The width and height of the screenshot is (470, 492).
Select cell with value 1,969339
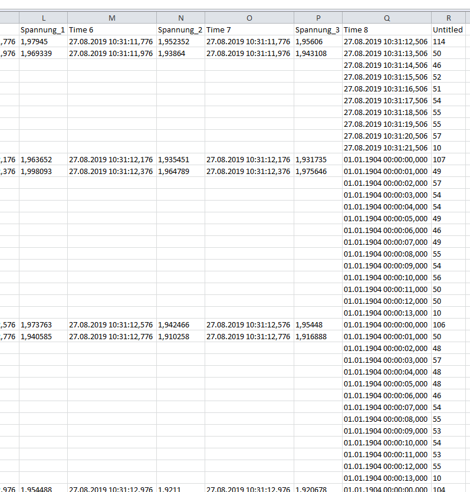tap(43, 53)
